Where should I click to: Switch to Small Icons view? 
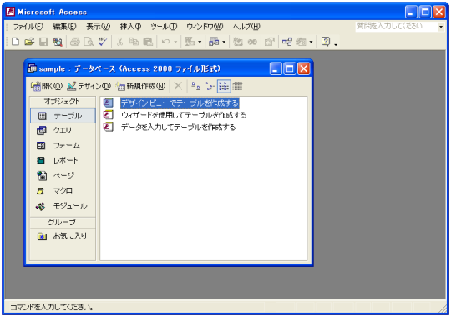pyautogui.click(x=210, y=86)
